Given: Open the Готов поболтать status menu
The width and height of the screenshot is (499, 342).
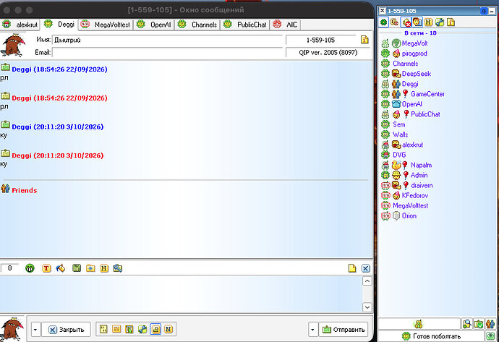Looking at the screenshot, I should pyautogui.click(x=431, y=336).
